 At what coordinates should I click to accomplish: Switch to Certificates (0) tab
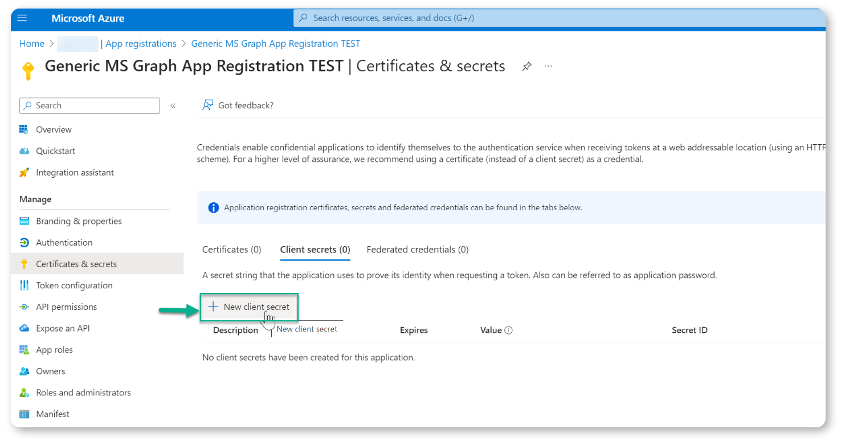tap(232, 250)
